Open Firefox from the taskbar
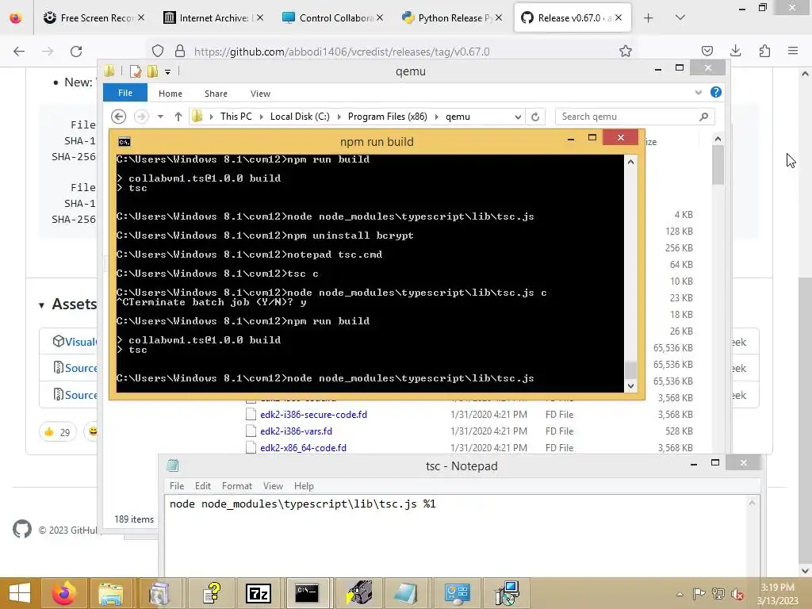 [x=64, y=593]
